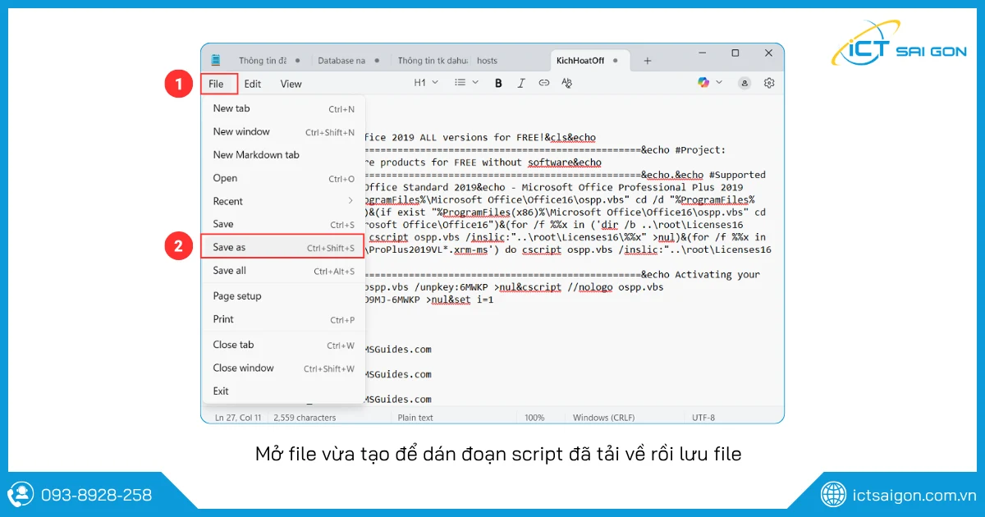Select Close tab menu entry
Viewport: 985px width, 517px height.
283,345
